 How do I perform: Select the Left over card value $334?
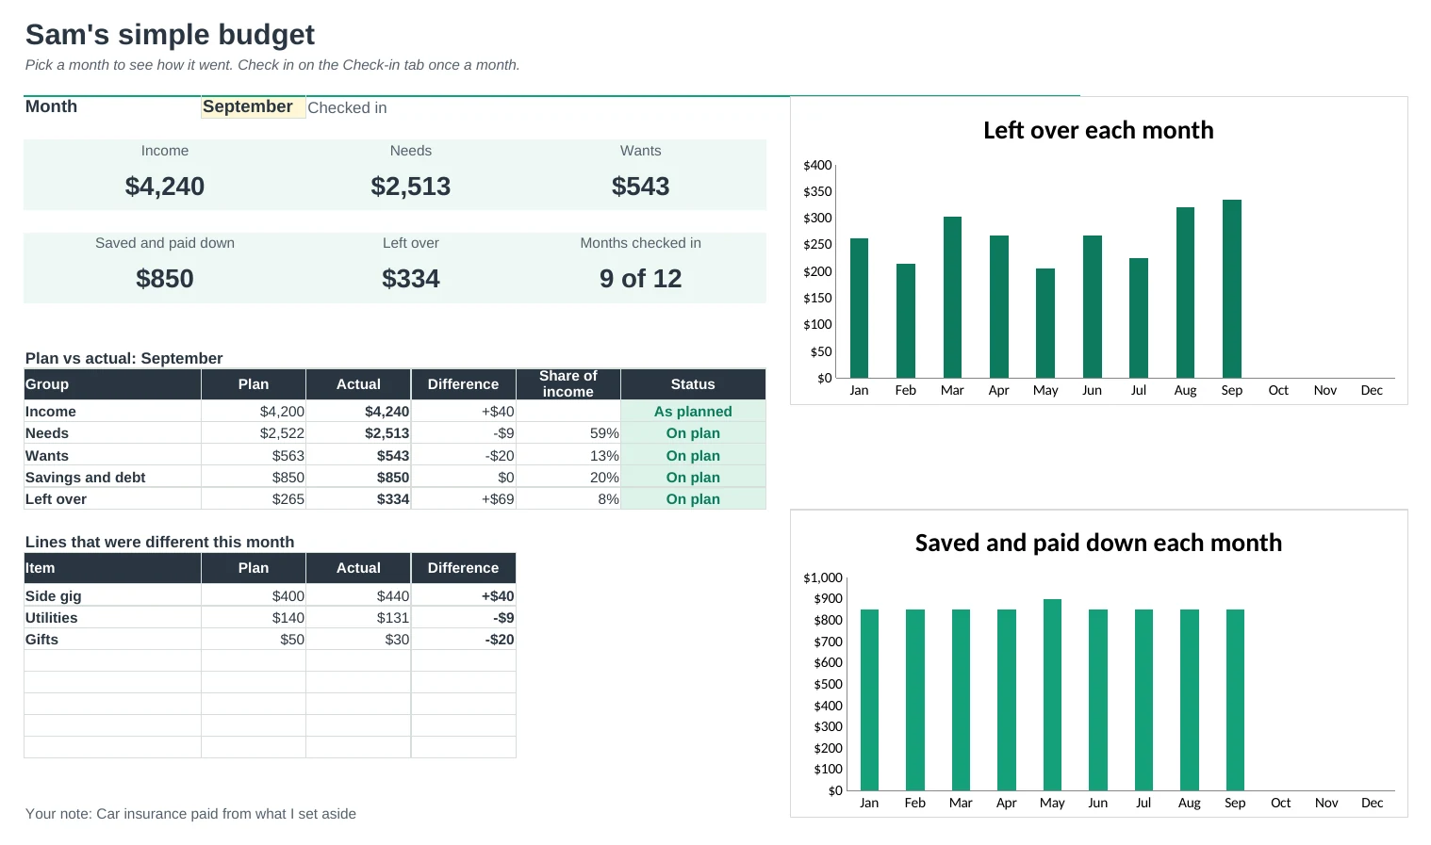click(411, 279)
